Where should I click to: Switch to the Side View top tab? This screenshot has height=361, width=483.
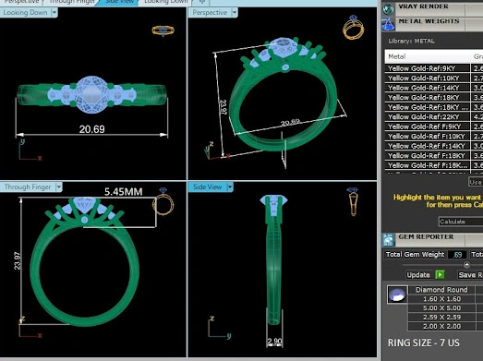[x=118, y=2]
